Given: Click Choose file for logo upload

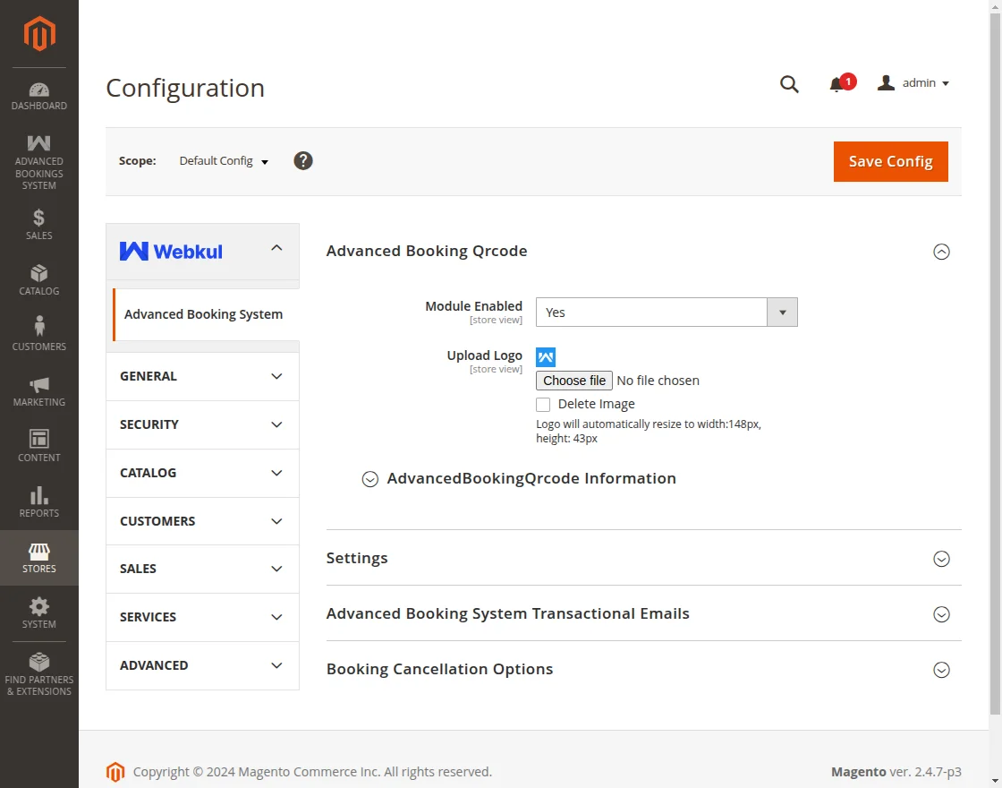Looking at the screenshot, I should point(574,381).
